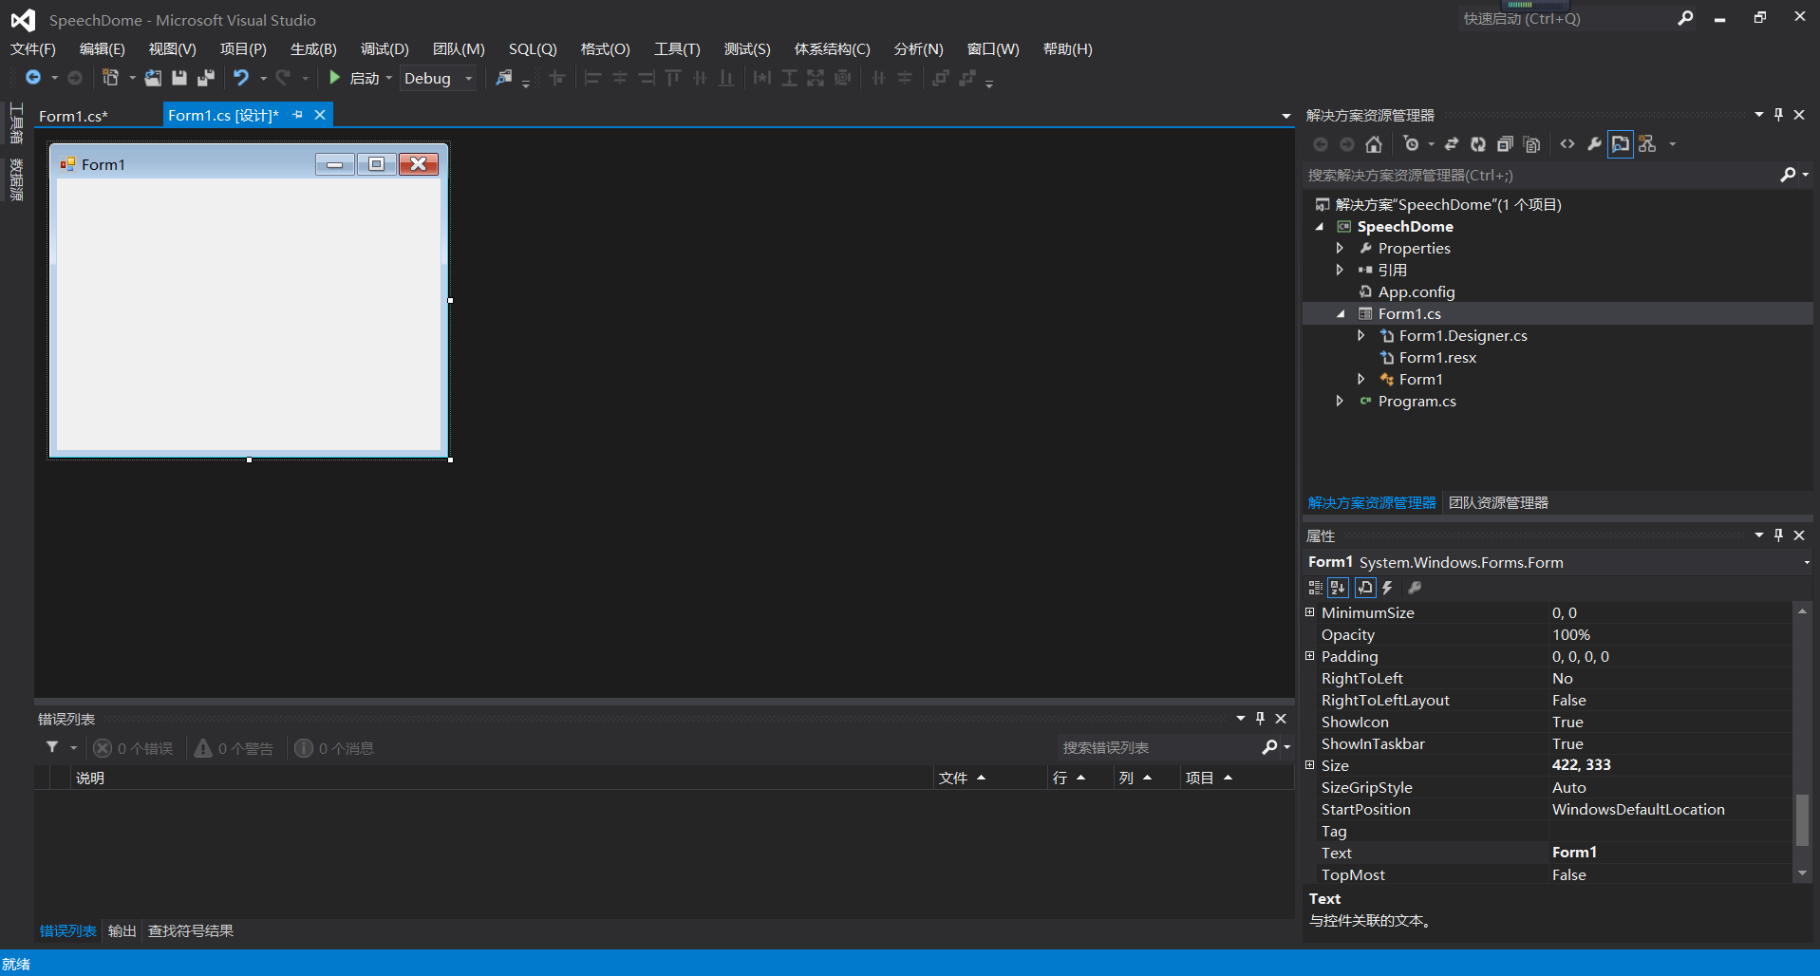Expand the Properties node under SpeechDome
1820x976 pixels.
(1341, 248)
